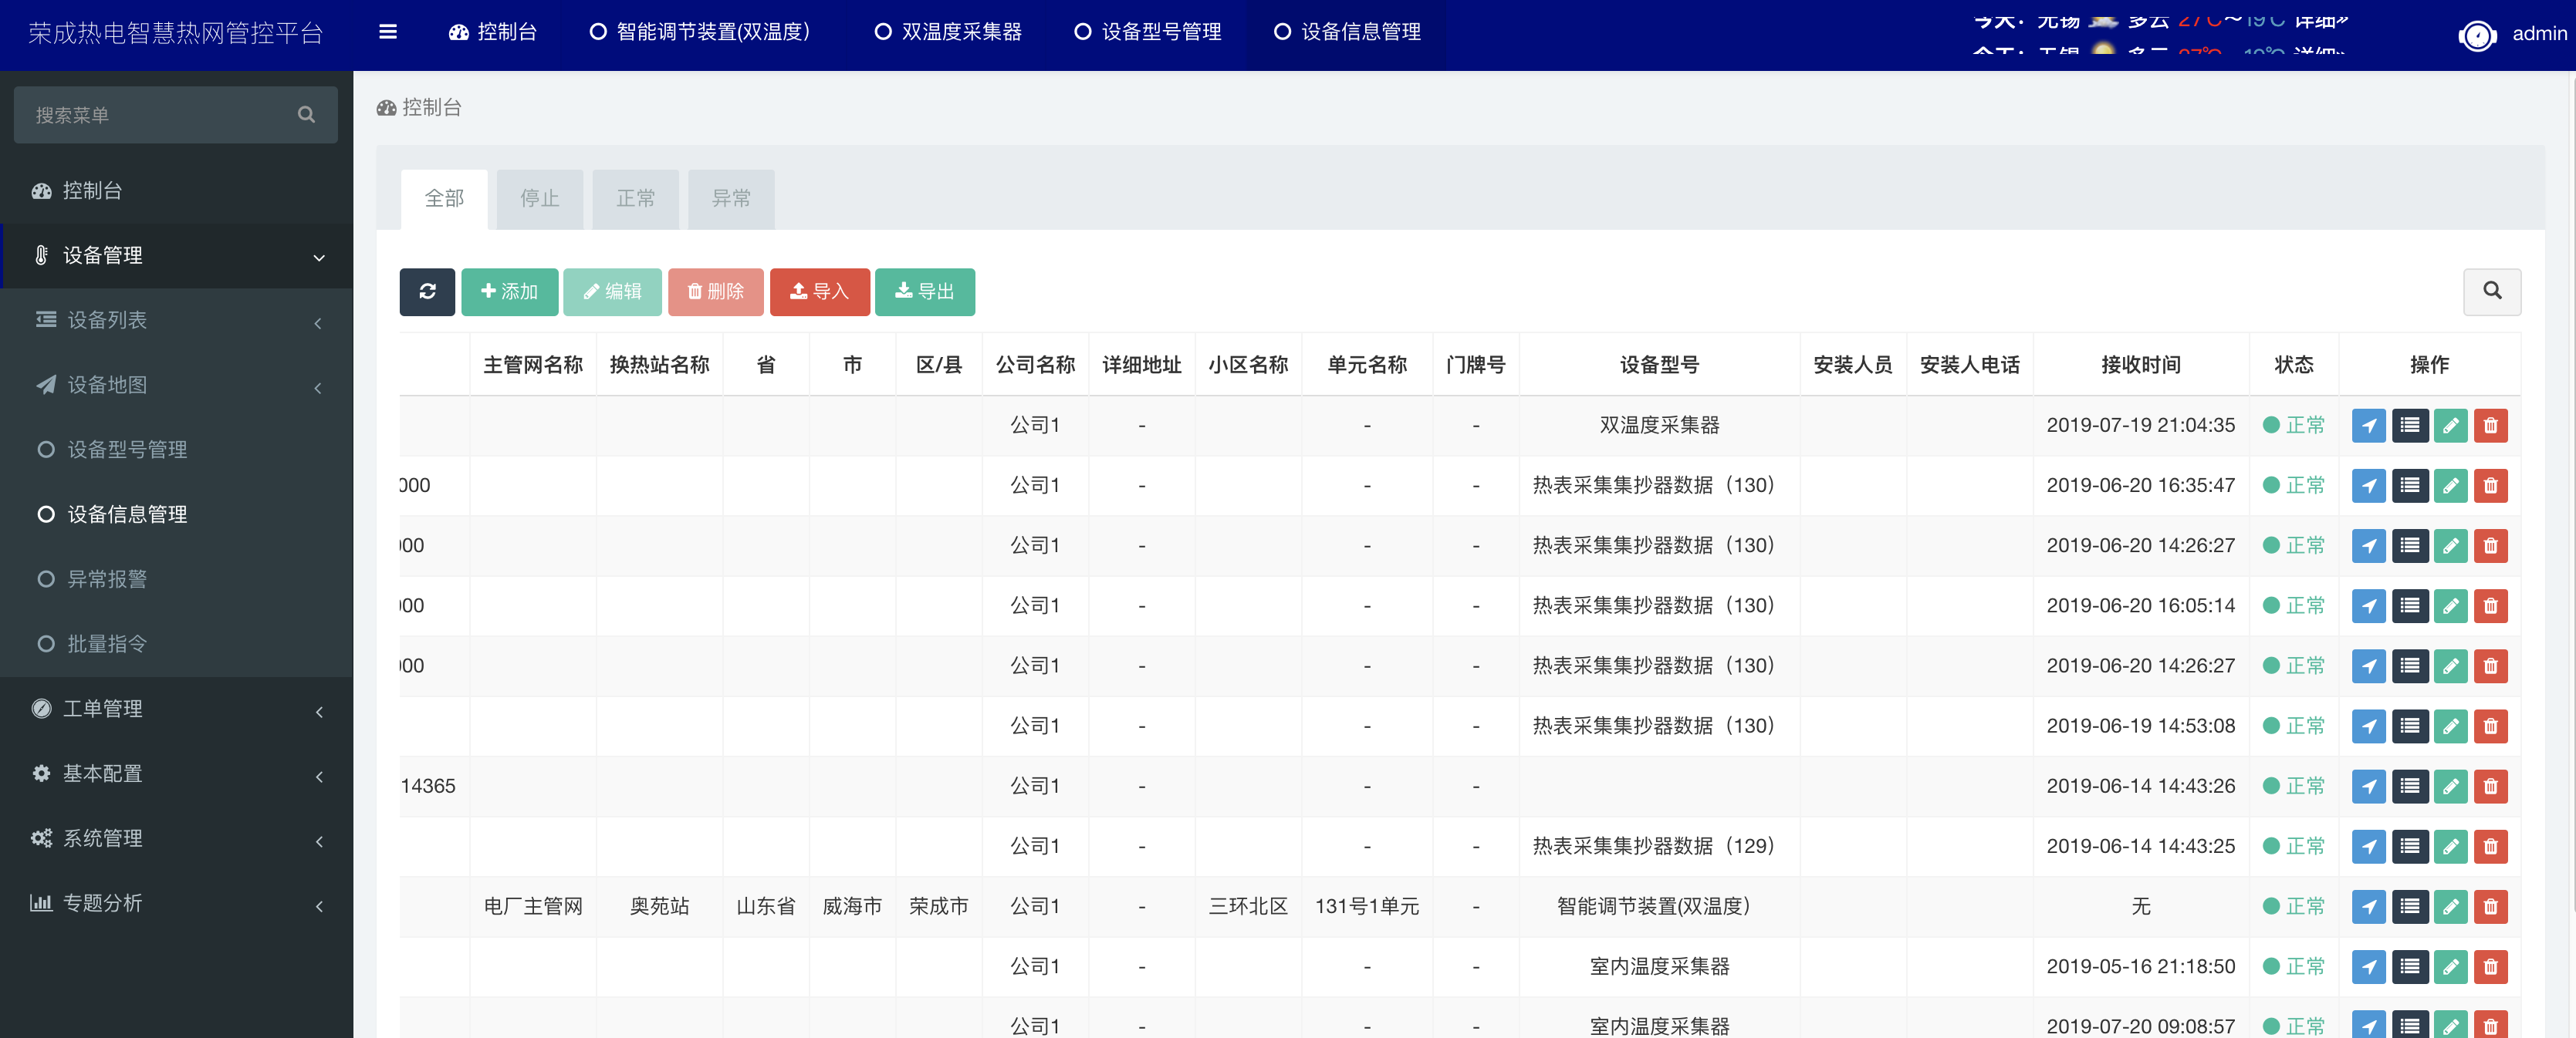Screen dimensions: 2576x1038
Task: Click the 导入 button
Action: 820,292
